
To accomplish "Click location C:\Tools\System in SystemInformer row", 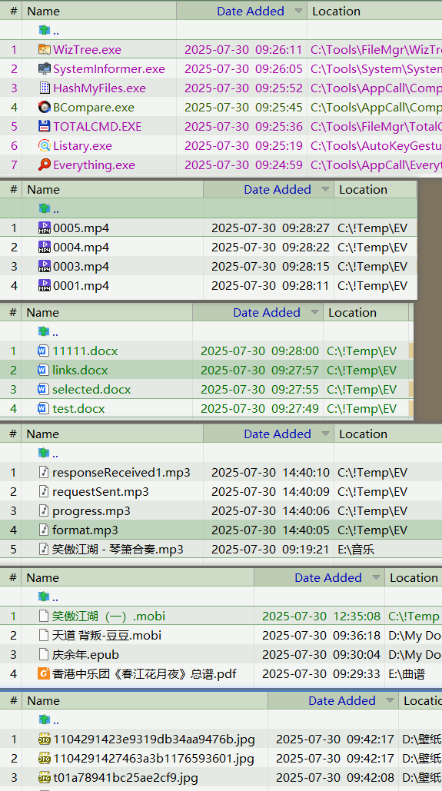I will [x=376, y=68].
